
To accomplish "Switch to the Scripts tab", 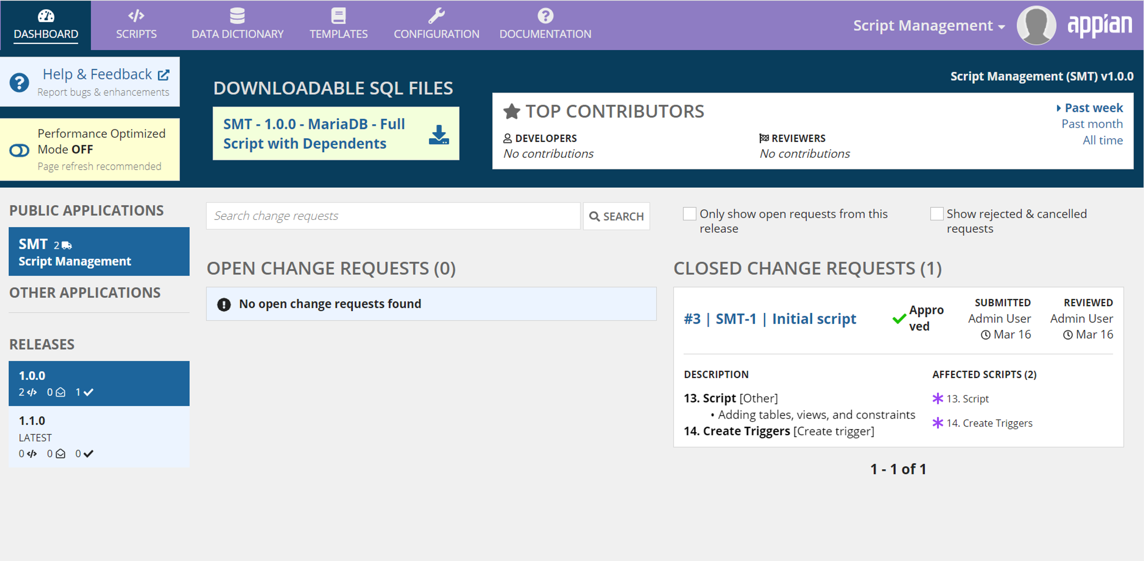I will click(x=136, y=25).
